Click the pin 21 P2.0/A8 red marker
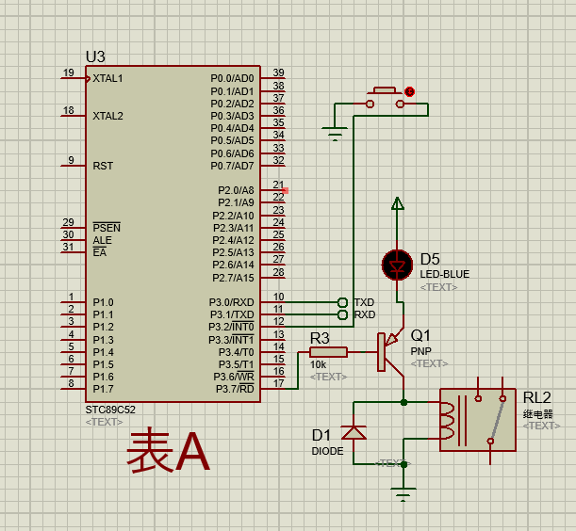This screenshot has width=576, height=531. click(286, 190)
